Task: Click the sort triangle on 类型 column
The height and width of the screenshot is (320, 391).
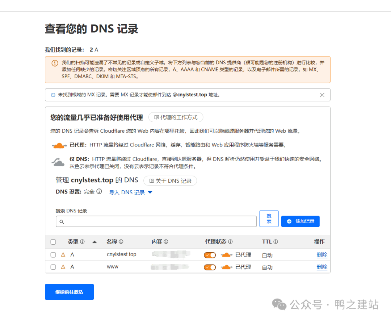Action: click(x=94, y=241)
